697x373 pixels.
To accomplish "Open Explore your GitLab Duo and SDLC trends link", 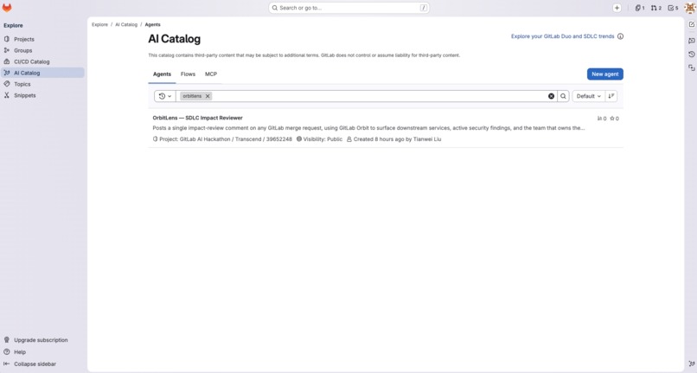I will 562,36.
